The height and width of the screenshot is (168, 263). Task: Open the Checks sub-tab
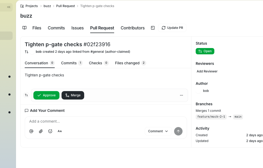point(99,63)
